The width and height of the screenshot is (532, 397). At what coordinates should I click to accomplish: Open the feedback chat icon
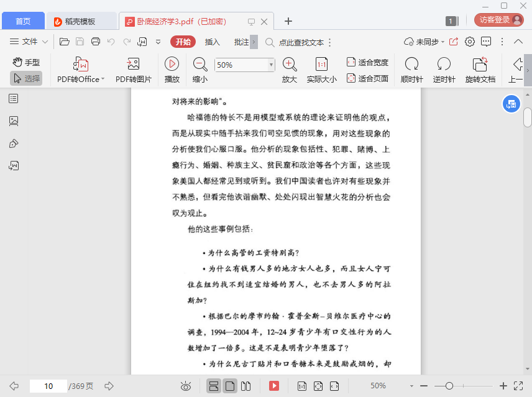point(486,42)
